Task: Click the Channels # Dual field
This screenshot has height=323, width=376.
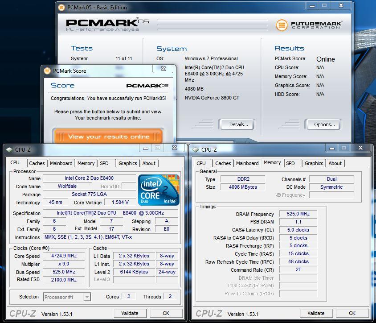Action: [x=331, y=179]
